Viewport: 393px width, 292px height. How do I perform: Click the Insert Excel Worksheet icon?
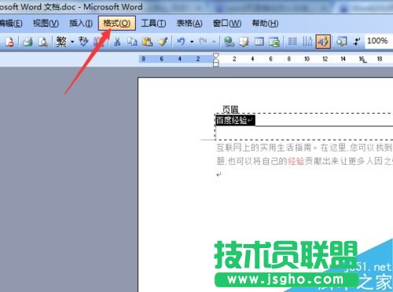[x=274, y=42]
